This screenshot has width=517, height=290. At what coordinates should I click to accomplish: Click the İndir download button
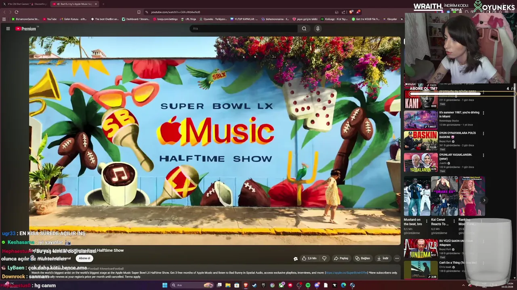click(x=383, y=258)
